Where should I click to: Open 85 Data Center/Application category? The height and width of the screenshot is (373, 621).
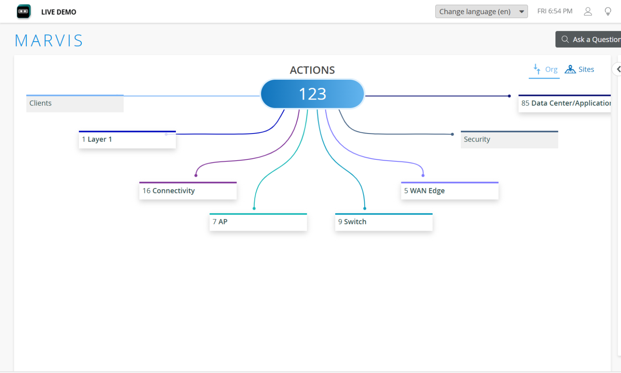(x=565, y=104)
